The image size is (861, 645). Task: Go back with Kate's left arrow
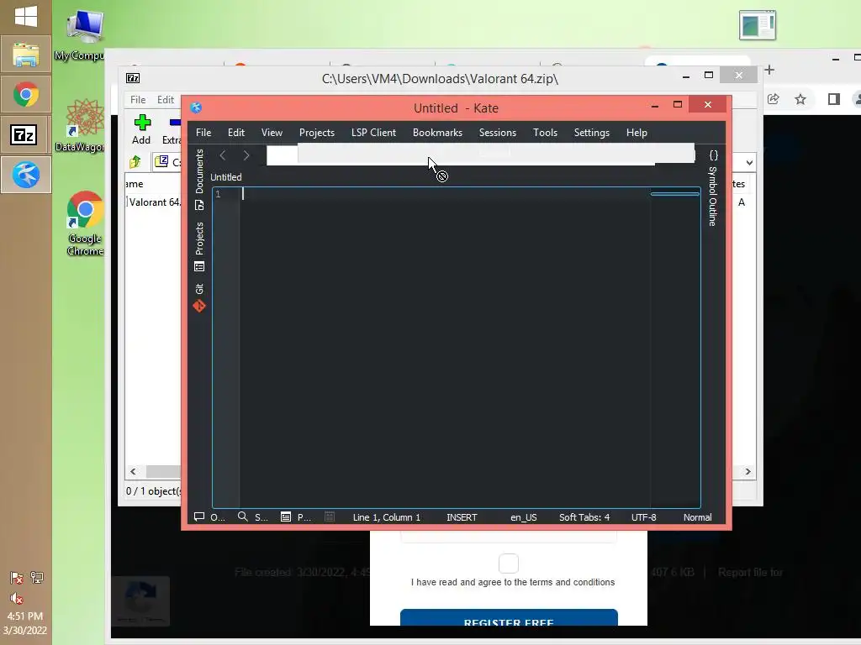pos(222,155)
